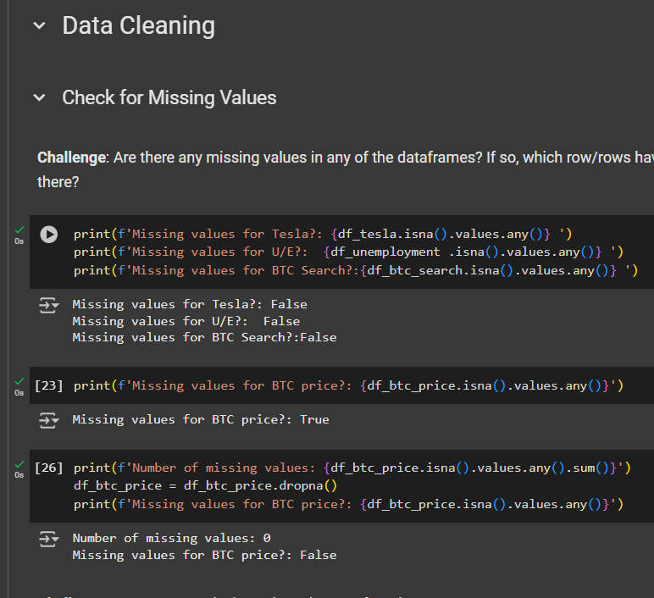
Task: Click the 'Number of missing values' print code line
Action: pyautogui.click(x=352, y=468)
